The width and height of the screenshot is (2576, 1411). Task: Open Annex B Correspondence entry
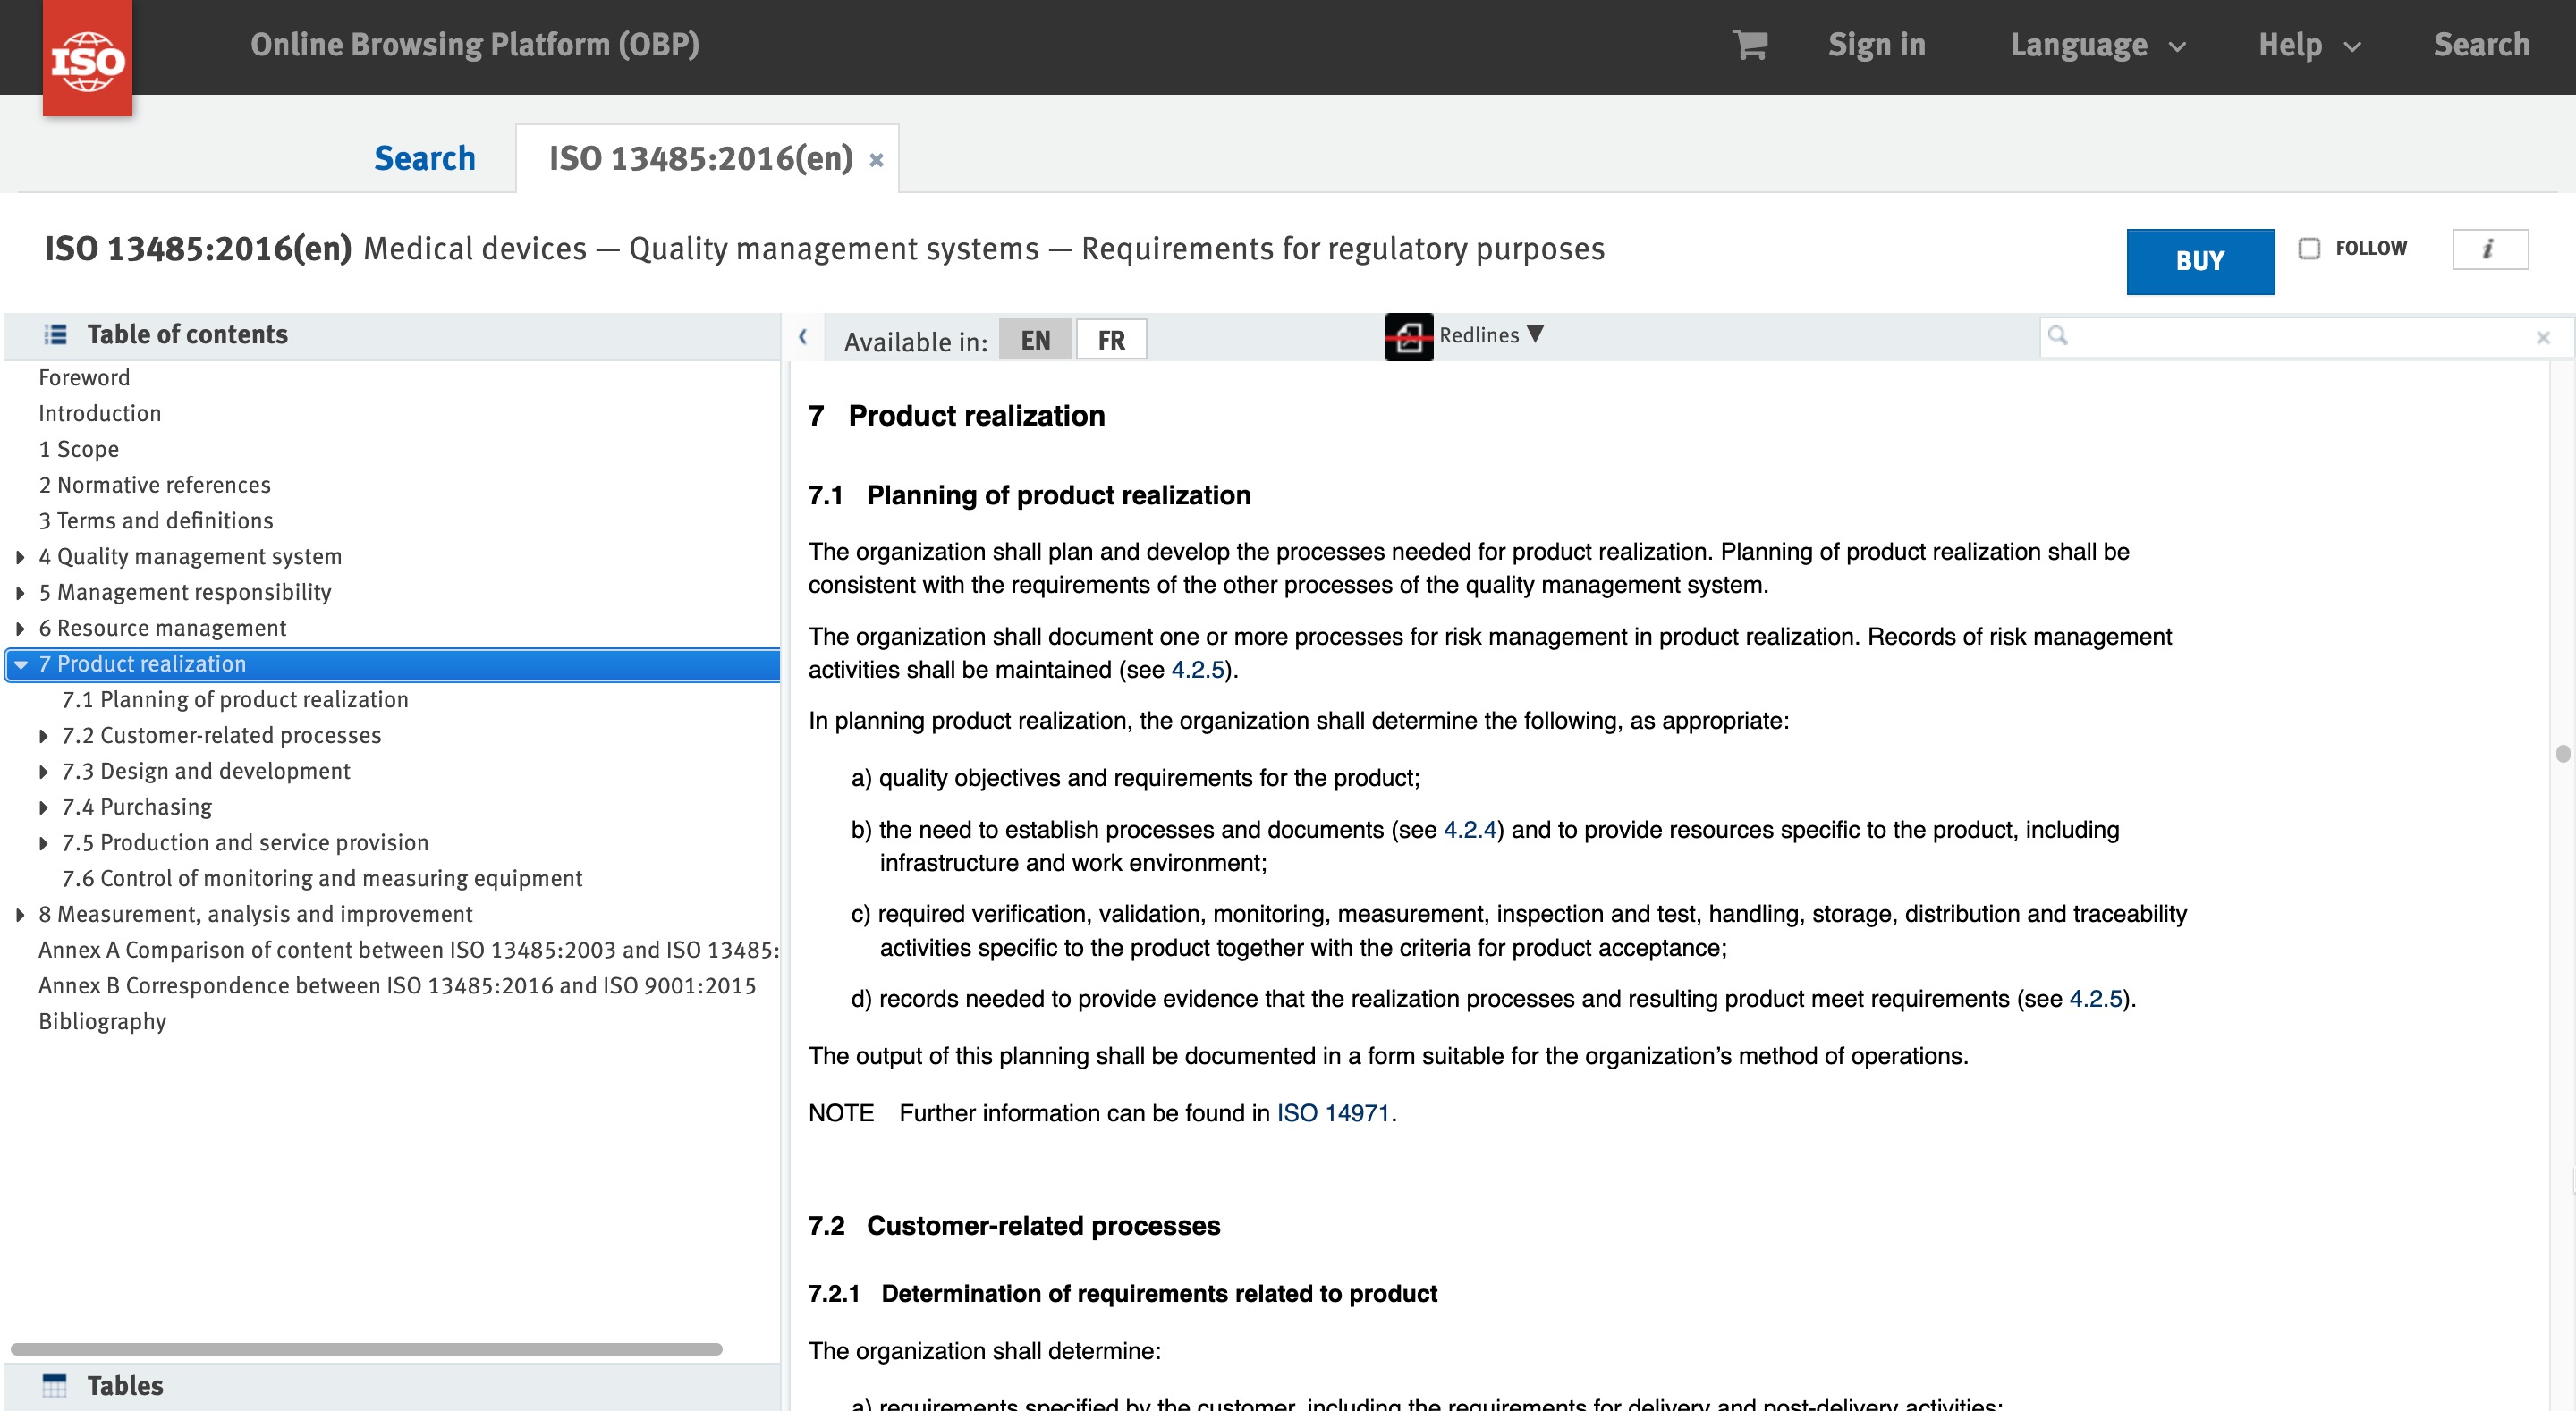[397, 986]
